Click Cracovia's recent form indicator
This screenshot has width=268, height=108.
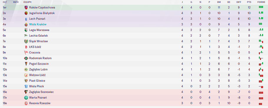click(261, 52)
